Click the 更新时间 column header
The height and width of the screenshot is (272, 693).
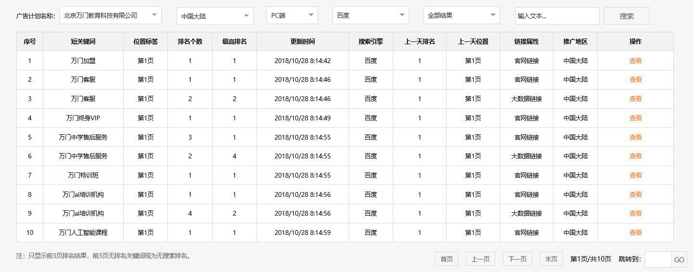(303, 41)
